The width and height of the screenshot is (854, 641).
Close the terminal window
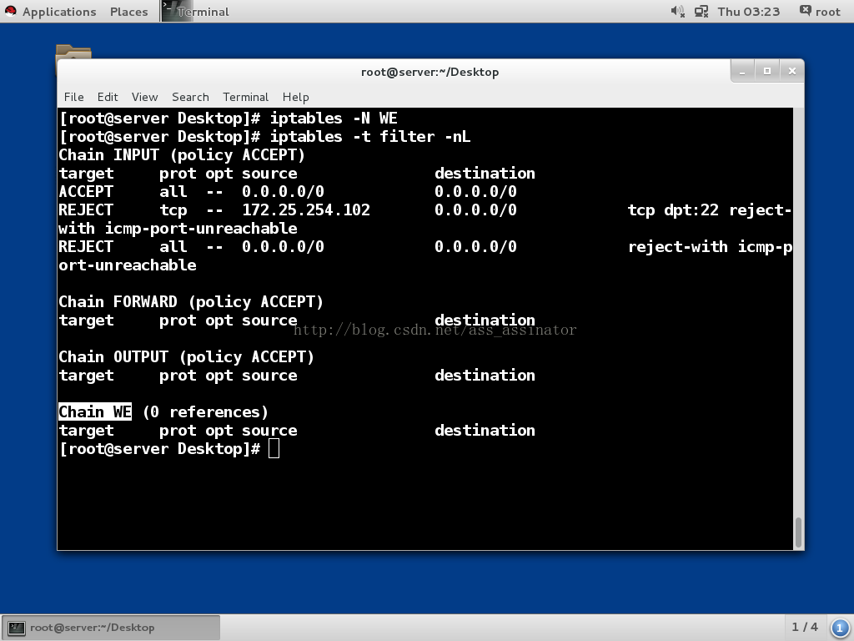coord(792,72)
